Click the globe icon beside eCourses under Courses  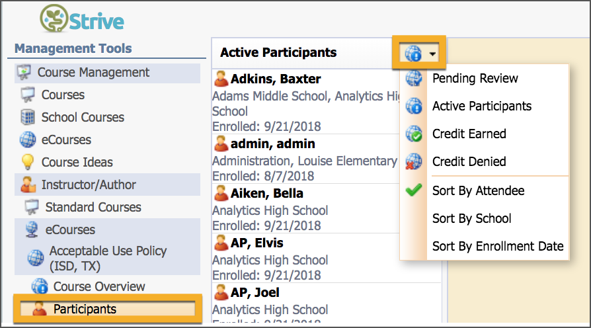tap(28, 140)
